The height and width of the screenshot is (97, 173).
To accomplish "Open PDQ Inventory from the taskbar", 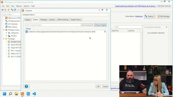I will click(x=28, y=94).
